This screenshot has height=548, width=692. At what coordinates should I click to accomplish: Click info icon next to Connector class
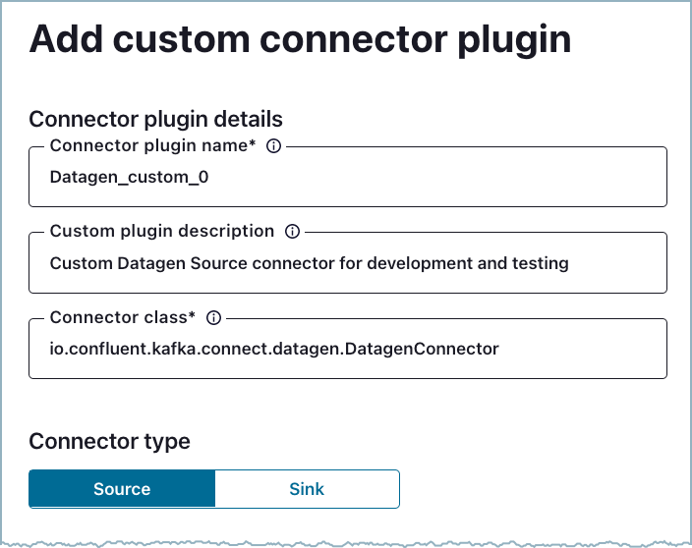click(213, 317)
